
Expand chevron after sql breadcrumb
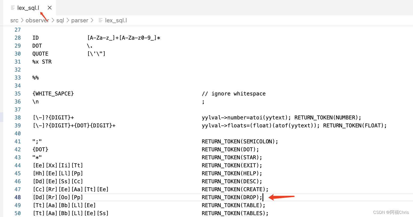coord(68,20)
